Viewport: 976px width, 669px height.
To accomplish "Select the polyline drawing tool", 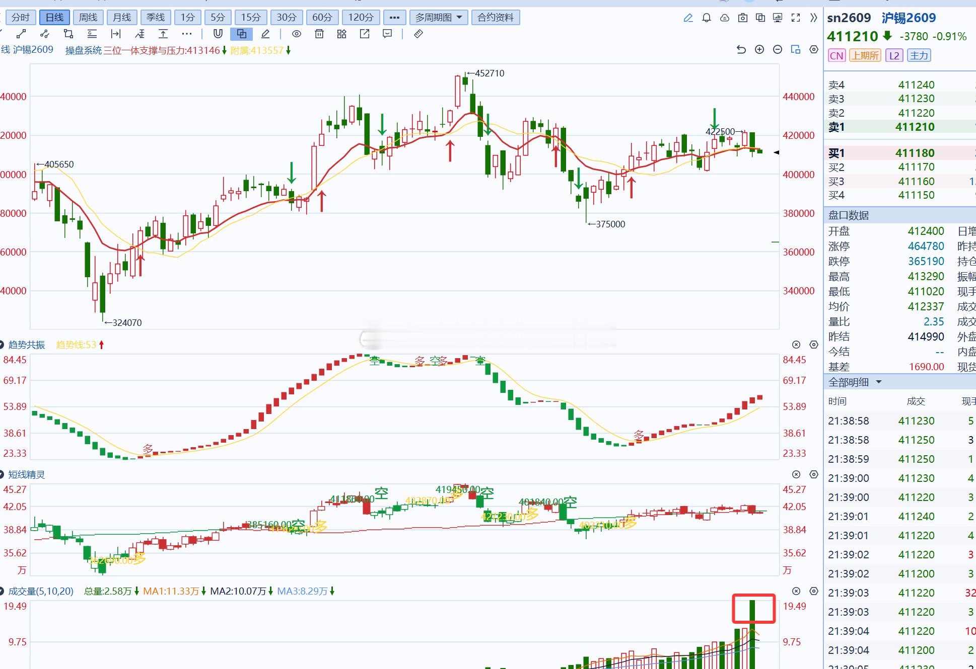I will 45,34.
